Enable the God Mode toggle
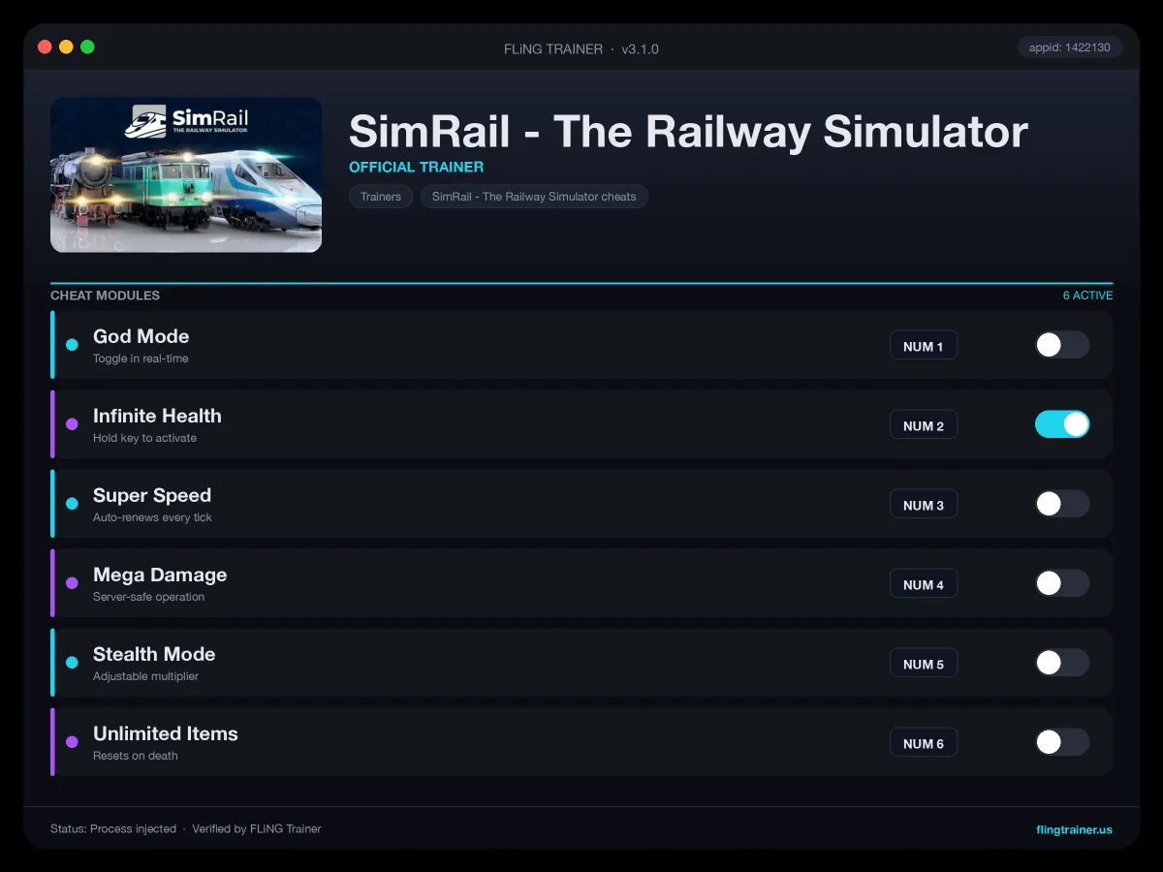The height and width of the screenshot is (872, 1163). pos(1062,345)
